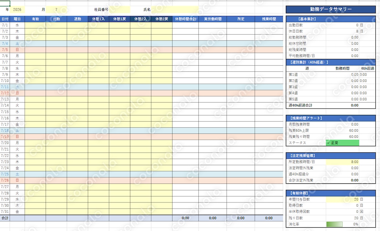380x231 pixels.
Task: Click the 【基本集計】 section header
Action: pyautogui.click(x=331, y=19)
